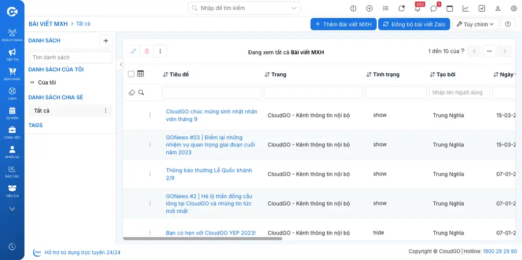Open the Bán hàng cart module

pos(12,74)
